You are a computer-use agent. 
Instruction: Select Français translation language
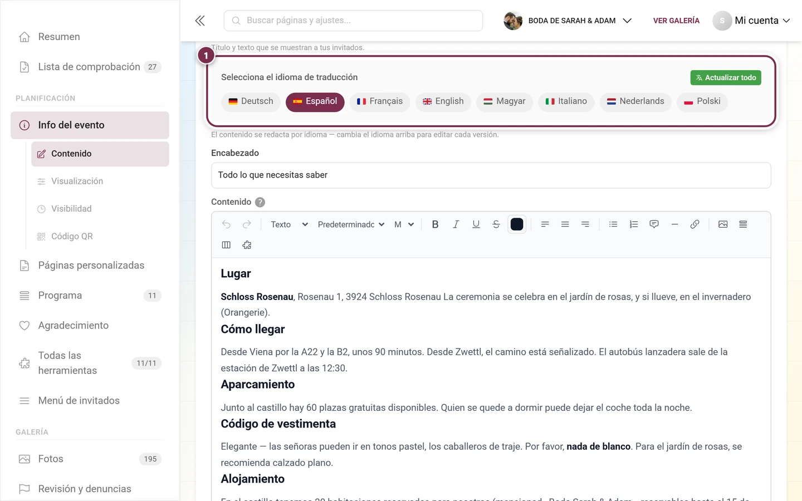tap(380, 101)
